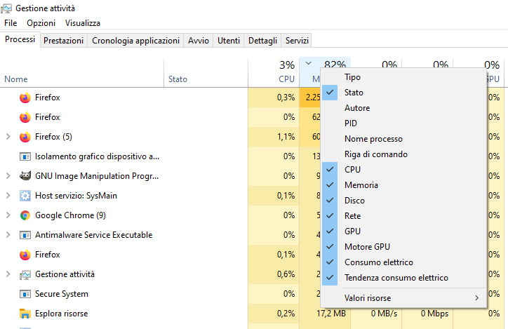This screenshot has height=329, width=508.
Task: Click the Google Chrome process icon
Action: point(25,215)
